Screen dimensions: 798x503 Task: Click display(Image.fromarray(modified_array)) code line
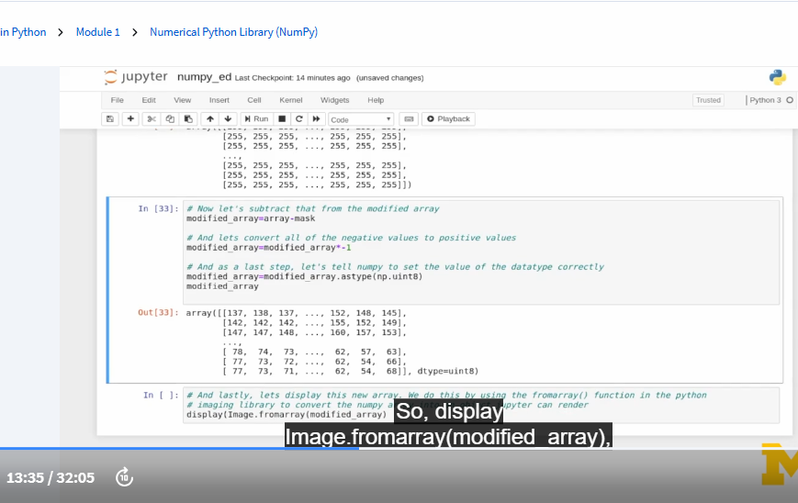(287, 415)
